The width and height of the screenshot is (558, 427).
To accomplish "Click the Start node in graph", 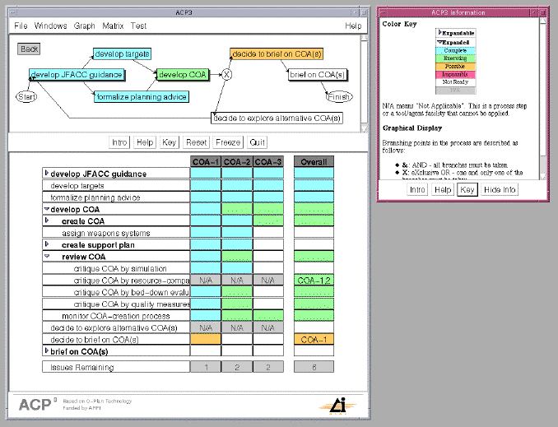I will pyautogui.click(x=26, y=97).
